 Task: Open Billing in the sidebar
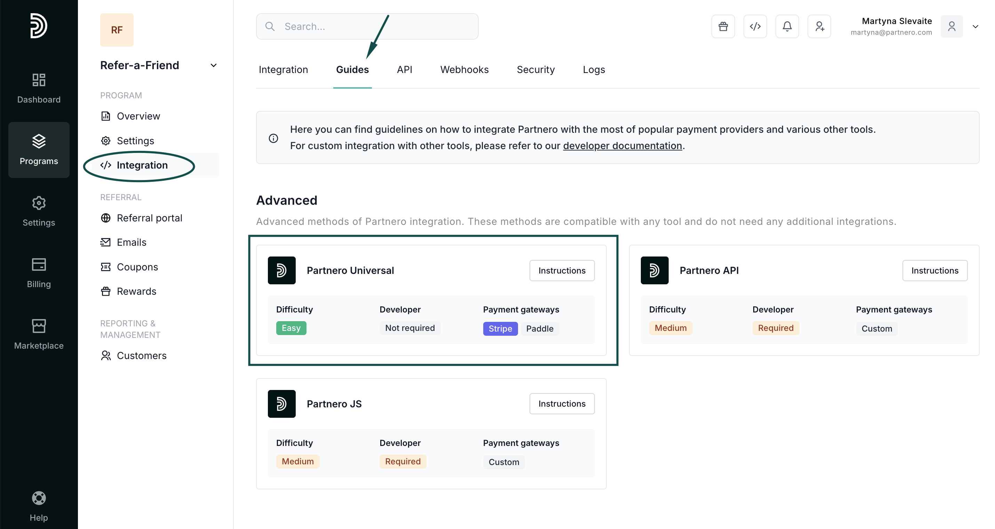click(39, 273)
